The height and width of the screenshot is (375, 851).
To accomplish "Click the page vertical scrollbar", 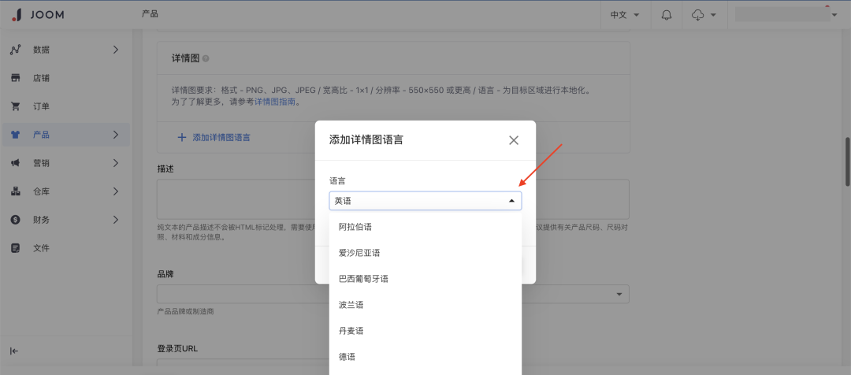I will point(847,162).
